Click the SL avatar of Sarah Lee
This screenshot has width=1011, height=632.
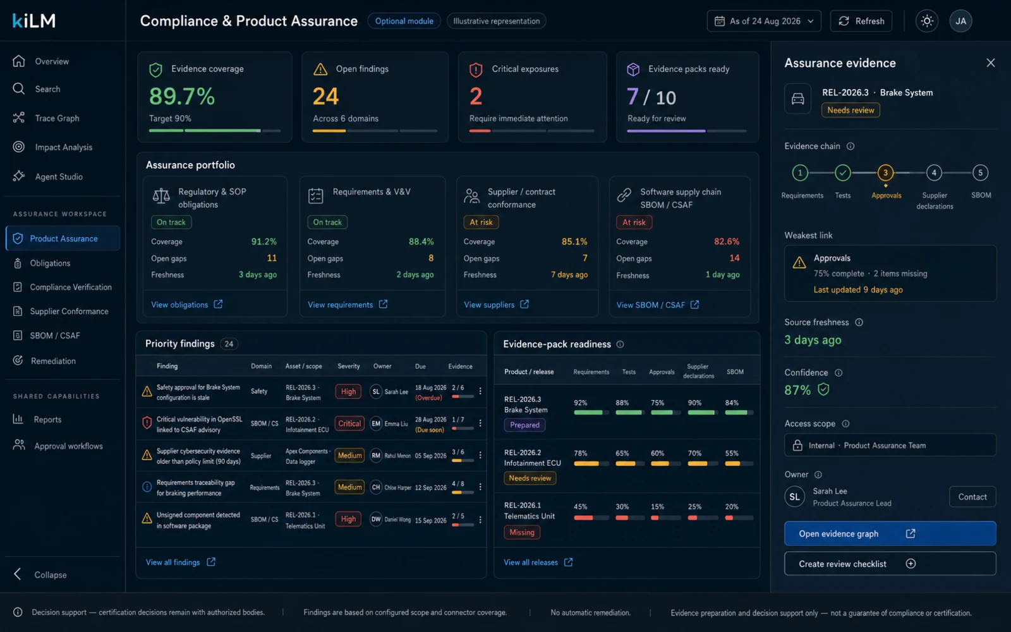coord(795,497)
